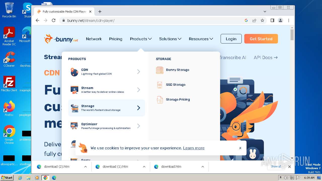The image size is (322, 181).
Task: Open Google Chrome desktop icon
Action: point(9,134)
